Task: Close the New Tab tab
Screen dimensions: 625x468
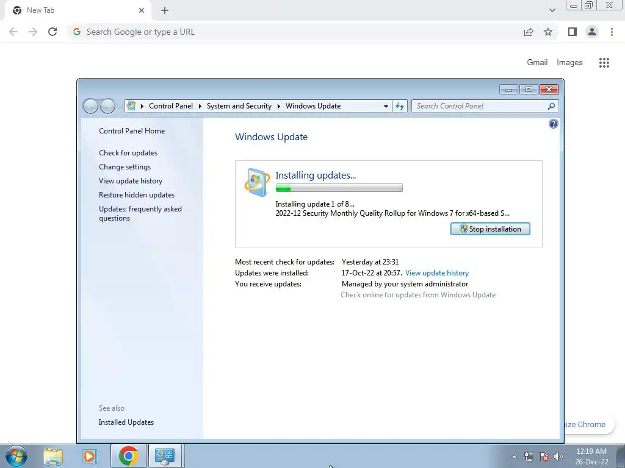Action: pyautogui.click(x=142, y=10)
